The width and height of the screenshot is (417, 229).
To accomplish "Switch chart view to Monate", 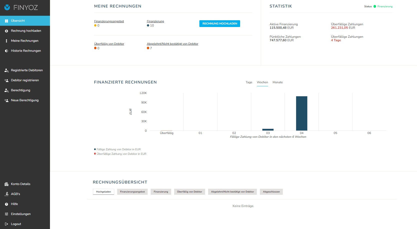I will coord(278,82).
